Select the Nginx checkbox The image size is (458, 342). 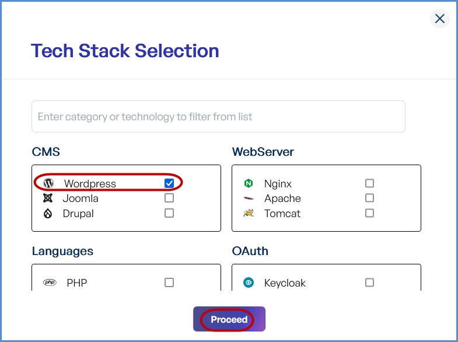[x=369, y=183]
